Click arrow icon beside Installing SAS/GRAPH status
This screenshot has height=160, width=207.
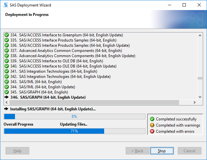point(6,109)
